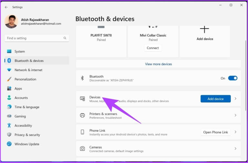Click the Gaming controller icon
The width and height of the screenshot is (248, 163).
click(x=9, y=116)
